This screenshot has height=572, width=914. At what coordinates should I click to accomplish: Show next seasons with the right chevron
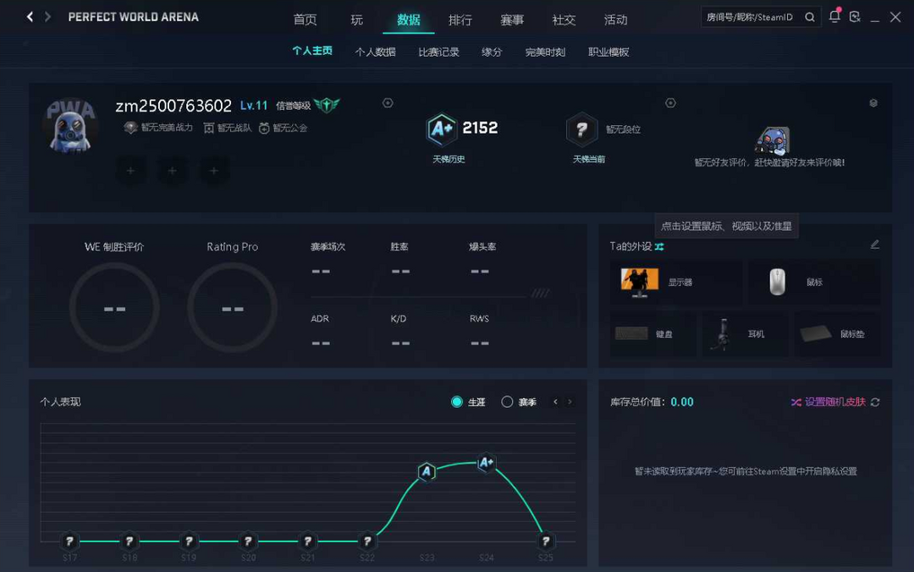pos(570,402)
